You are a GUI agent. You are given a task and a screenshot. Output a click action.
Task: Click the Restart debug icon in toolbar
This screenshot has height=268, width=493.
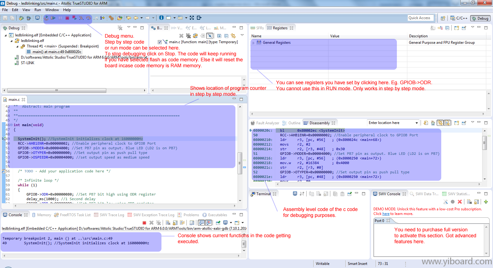click(46, 18)
